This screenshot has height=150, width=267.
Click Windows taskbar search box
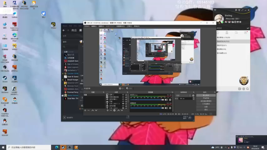[29, 147]
